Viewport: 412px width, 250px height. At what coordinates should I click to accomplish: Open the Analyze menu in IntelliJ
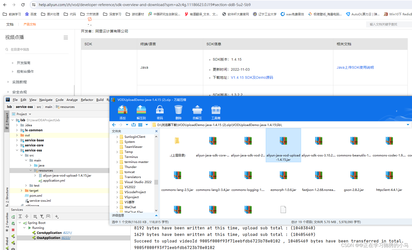click(72, 100)
